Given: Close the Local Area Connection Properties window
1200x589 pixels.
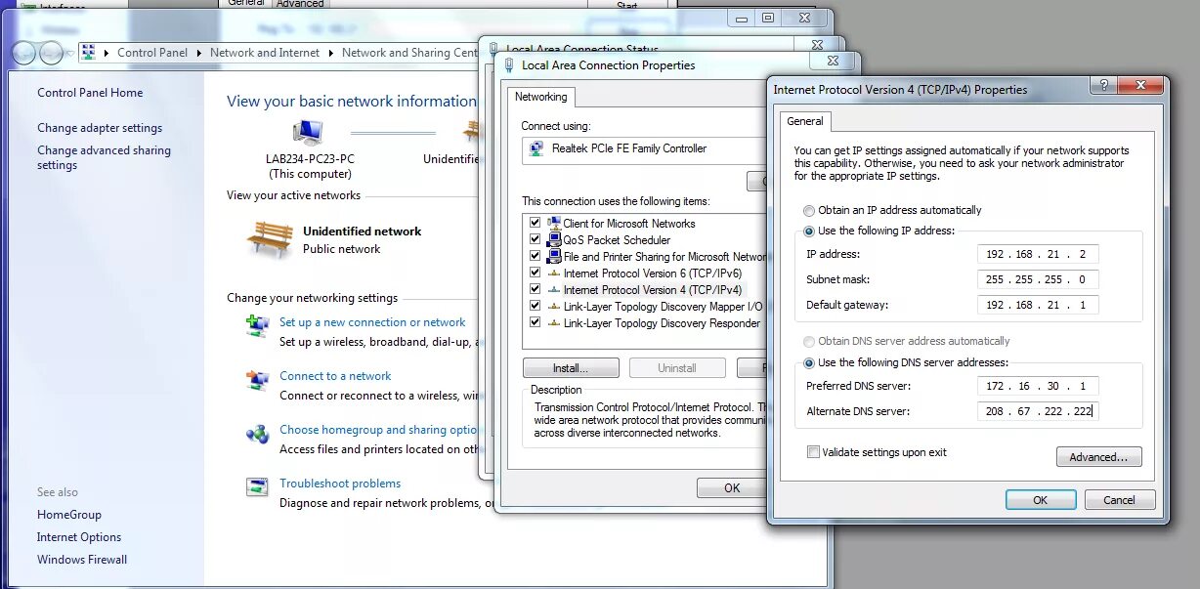Looking at the screenshot, I should pyautogui.click(x=833, y=61).
